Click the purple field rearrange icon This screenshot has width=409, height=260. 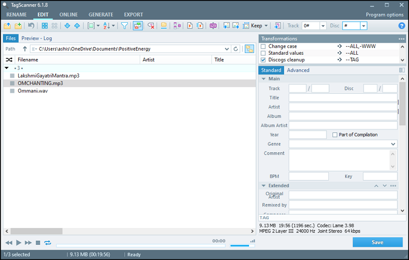coord(177,26)
